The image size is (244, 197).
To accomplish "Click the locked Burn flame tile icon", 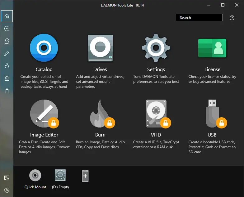I will tap(100, 114).
